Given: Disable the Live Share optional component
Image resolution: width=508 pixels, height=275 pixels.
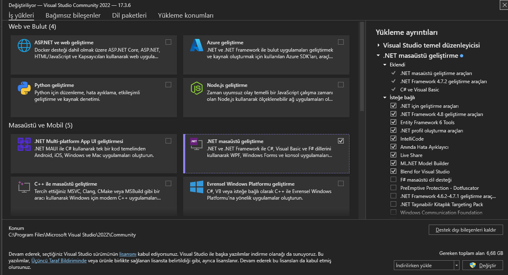Looking at the screenshot, I should point(393,155).
